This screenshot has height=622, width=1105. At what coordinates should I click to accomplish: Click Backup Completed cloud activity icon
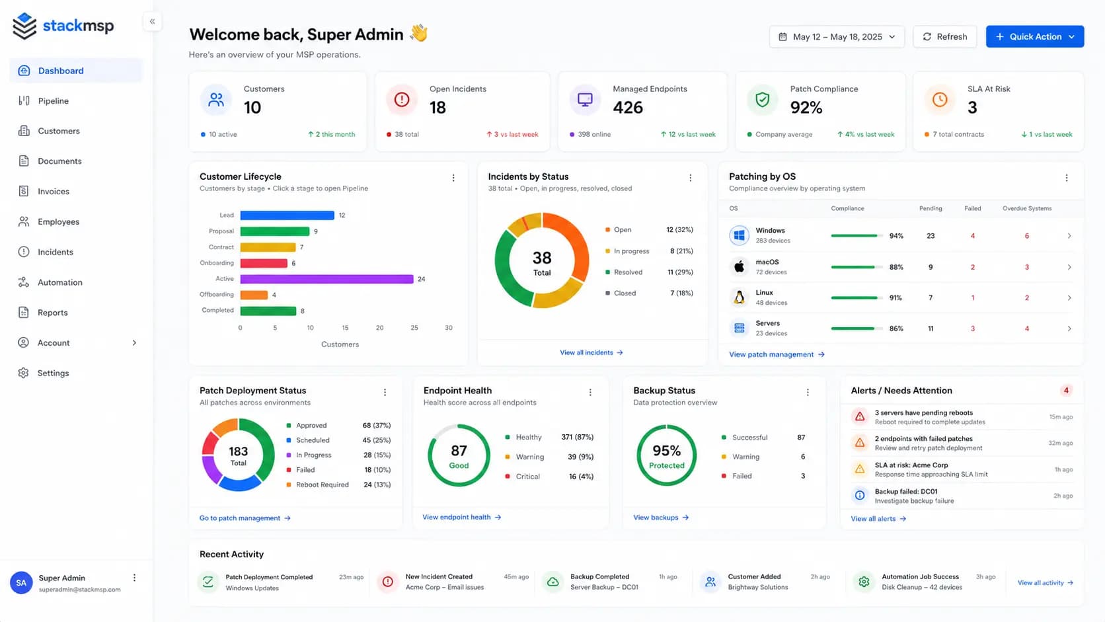tap(553, 582)
